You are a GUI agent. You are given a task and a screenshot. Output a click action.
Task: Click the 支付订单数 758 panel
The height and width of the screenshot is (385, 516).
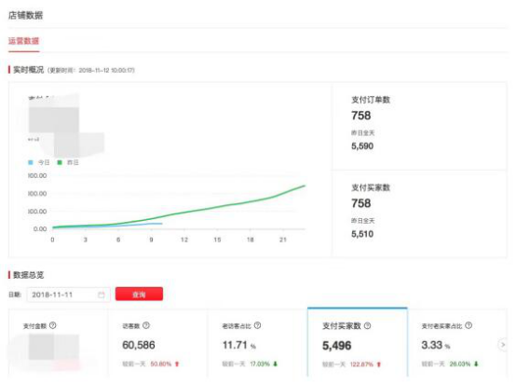click(x=419, y=127)
